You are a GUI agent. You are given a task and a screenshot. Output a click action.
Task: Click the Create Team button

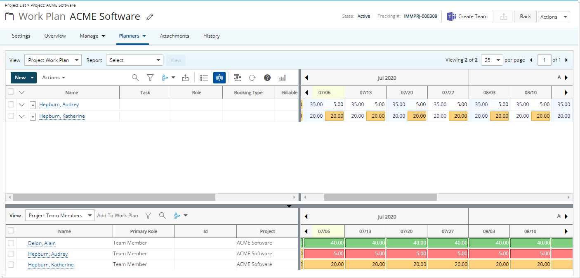coord(467,17)
